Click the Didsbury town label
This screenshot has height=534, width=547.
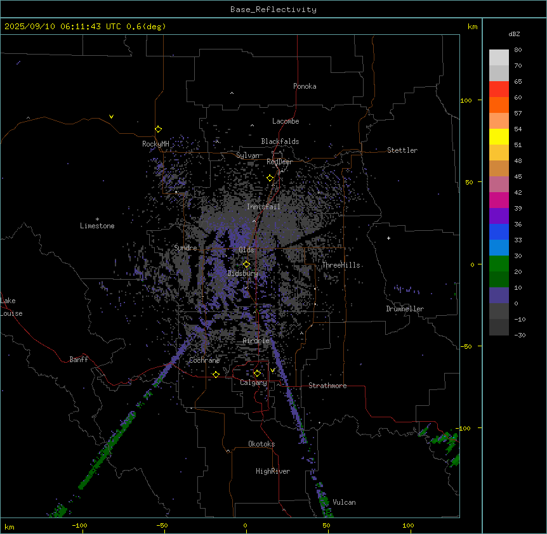pos(243,273)
